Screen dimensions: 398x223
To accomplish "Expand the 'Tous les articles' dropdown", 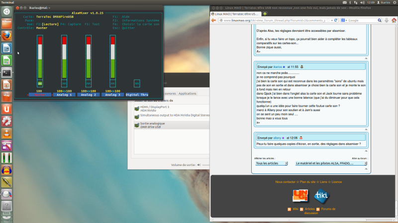I will (x=271, y=163).
